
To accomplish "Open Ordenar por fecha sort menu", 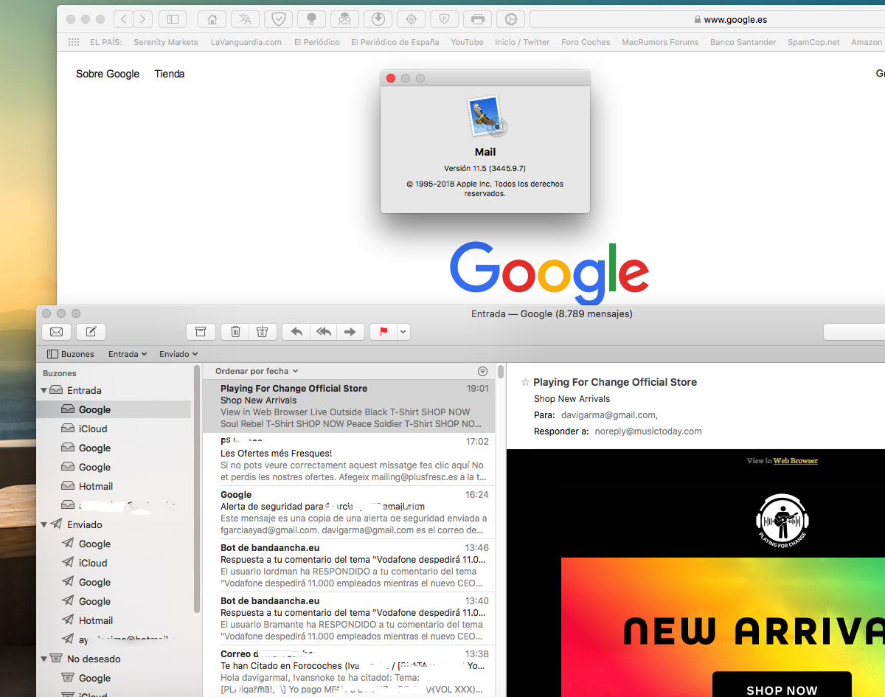I will [257, 371].
